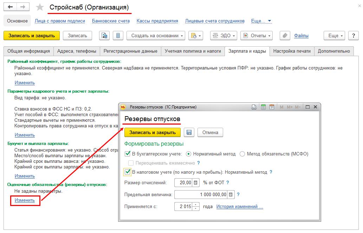Open История изменений link

point(240,207)
